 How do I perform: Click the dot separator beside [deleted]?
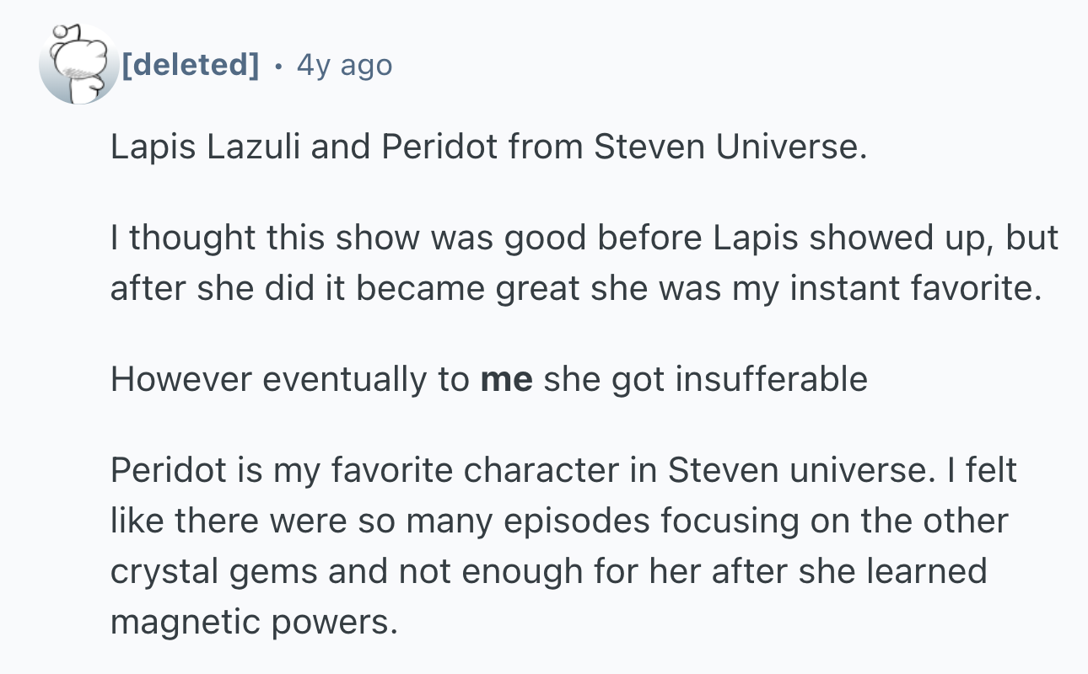pos(278,64)
